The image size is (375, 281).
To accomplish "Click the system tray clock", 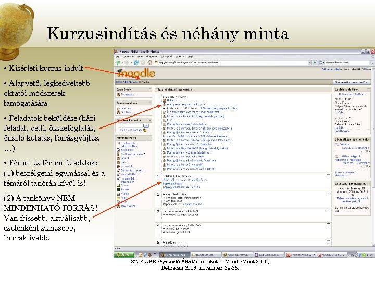I will pos(370,255).
